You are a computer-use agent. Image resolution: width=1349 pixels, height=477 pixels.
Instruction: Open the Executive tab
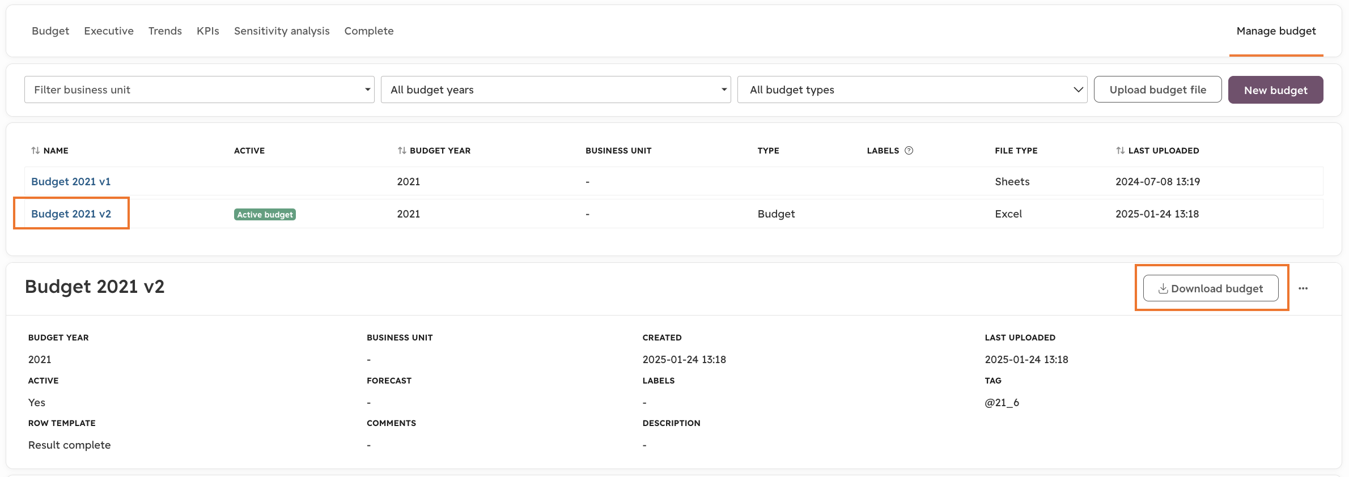click(x=109, y=31)
